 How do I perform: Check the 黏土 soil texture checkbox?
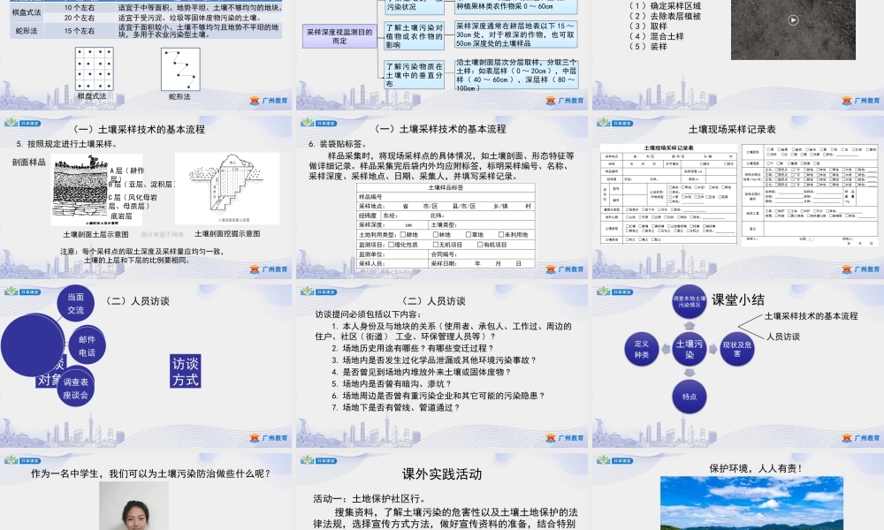[x=656, y=239]
